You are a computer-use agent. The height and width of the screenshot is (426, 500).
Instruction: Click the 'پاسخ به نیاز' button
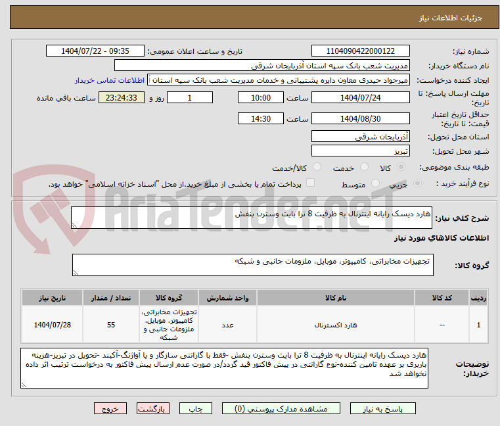click(x=382, y=408)
